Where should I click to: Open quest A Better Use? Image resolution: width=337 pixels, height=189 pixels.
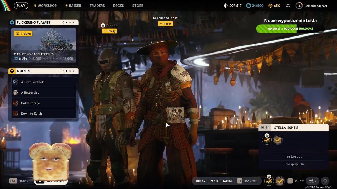click(43, 93)
